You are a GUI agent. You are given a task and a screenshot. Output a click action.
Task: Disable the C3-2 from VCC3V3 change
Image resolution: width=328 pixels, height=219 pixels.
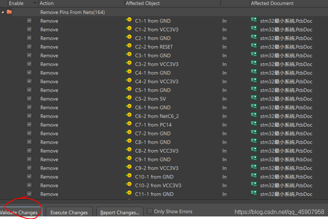pyautogui.click(x=29, y=64)
